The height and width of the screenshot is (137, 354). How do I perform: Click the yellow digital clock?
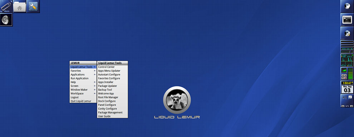[347, 83]
